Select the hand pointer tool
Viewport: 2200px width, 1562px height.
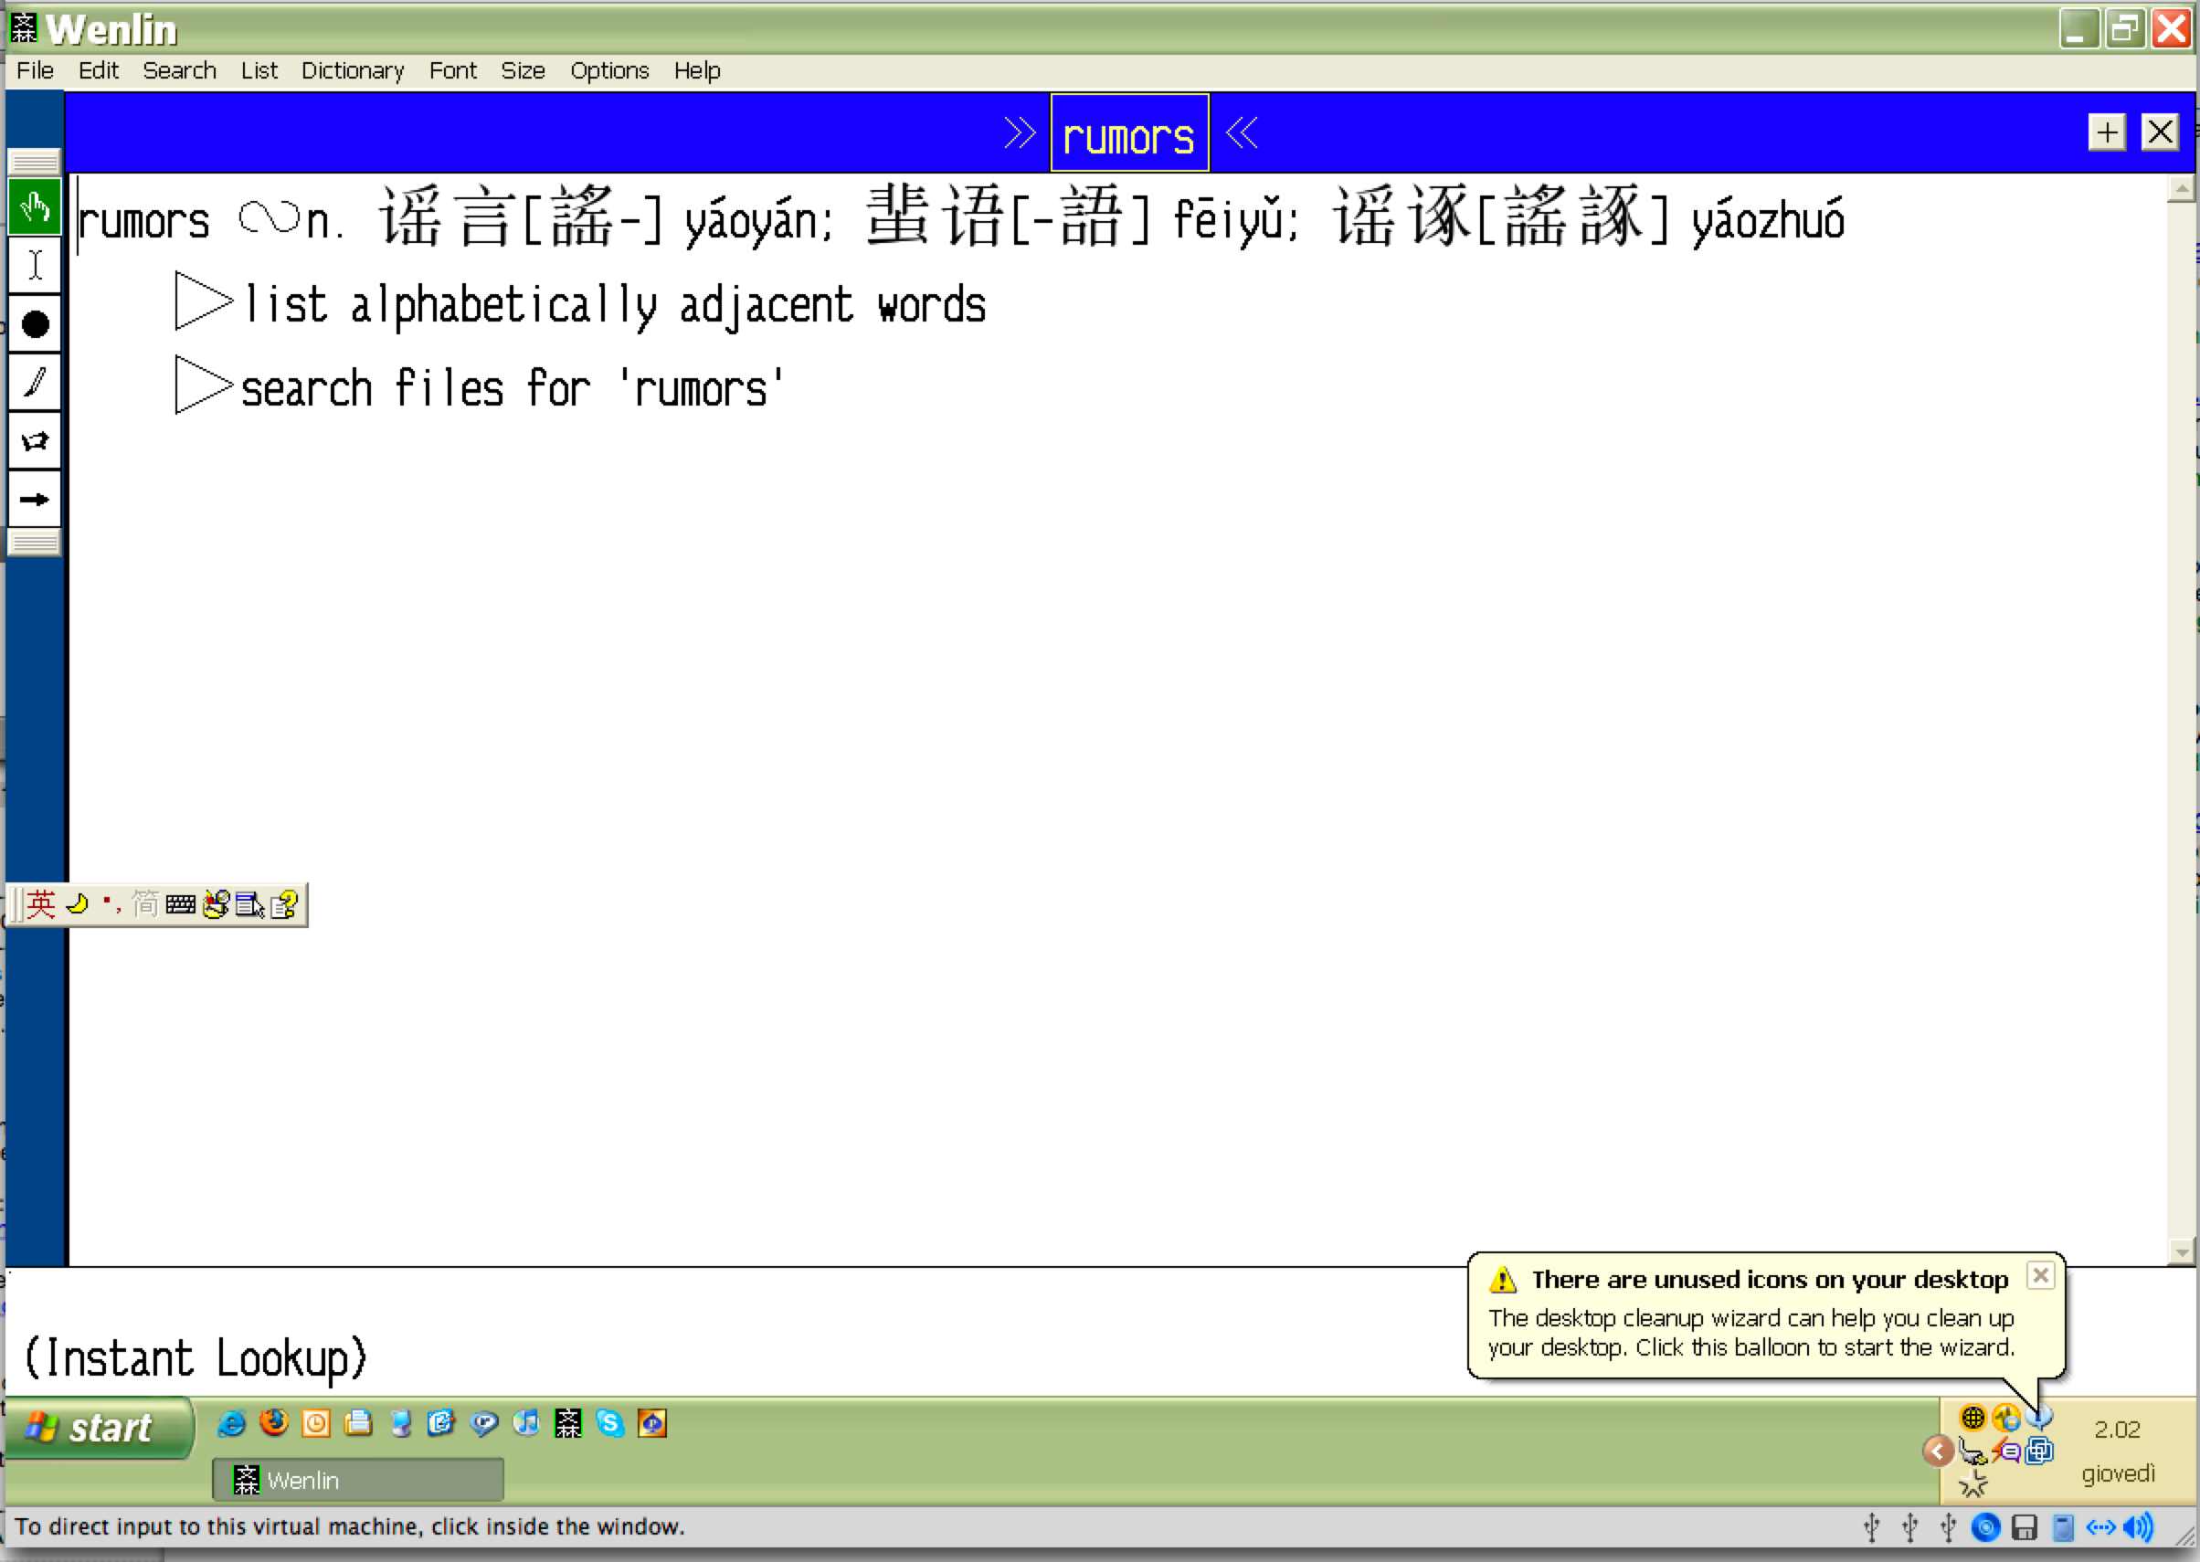click(x=35, y=206)
